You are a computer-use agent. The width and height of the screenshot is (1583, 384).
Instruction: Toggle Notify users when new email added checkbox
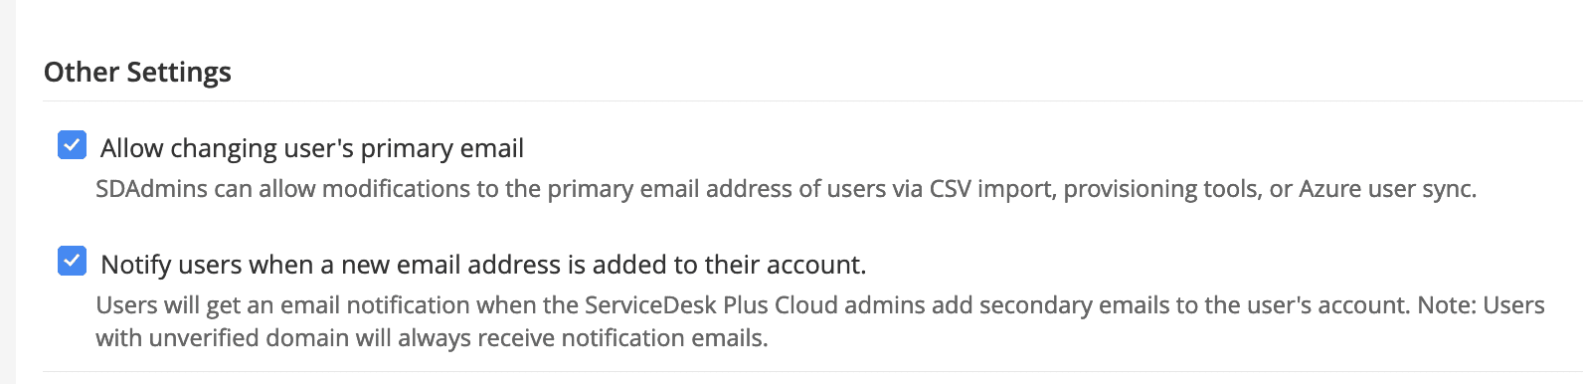pos(72,262)
